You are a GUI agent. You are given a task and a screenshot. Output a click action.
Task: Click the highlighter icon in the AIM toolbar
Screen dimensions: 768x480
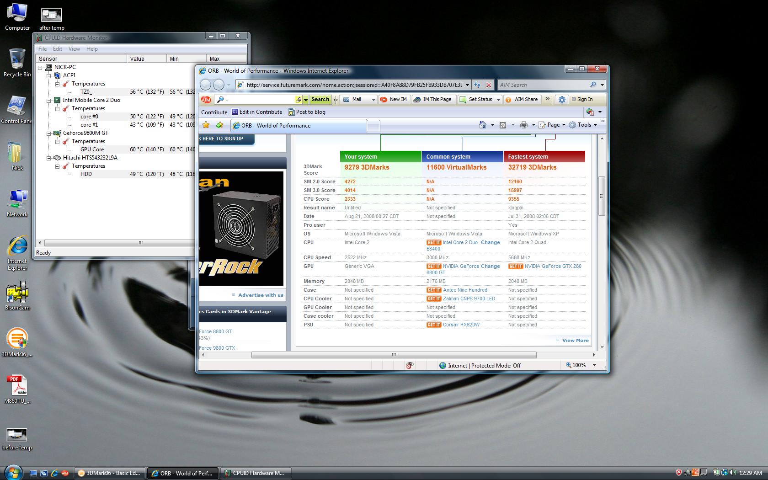pos(298,99)
